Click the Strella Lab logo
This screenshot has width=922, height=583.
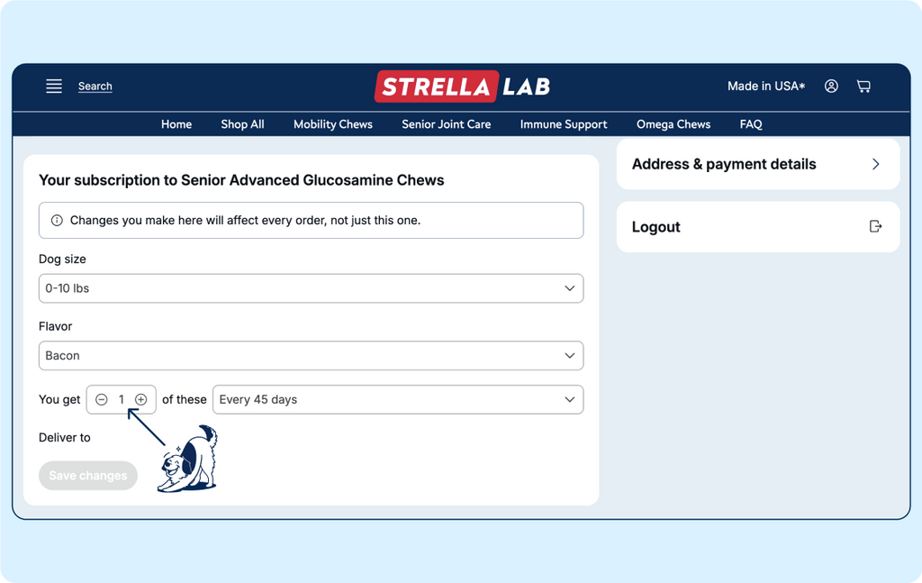(x=462, y=87)
